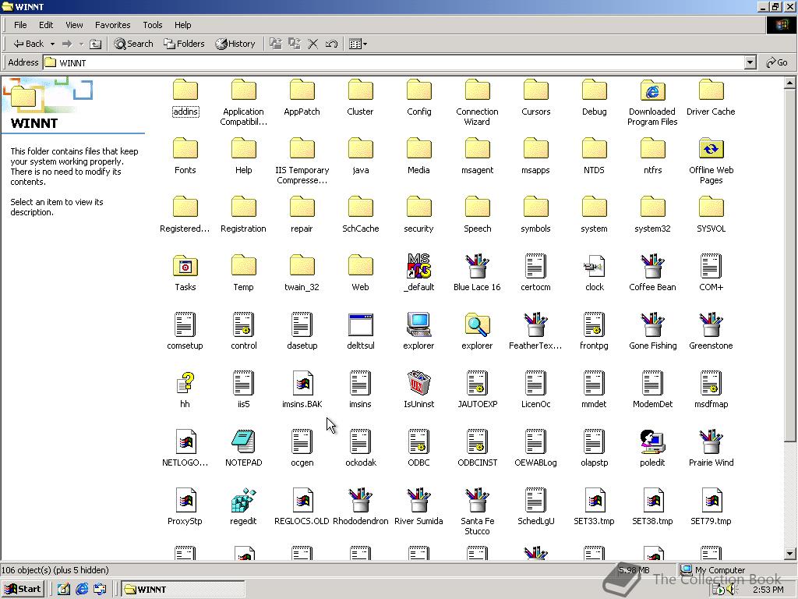798x599 pixels.
Task: Toggle the Folders pane
Action: (x=184, y=44)
